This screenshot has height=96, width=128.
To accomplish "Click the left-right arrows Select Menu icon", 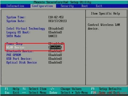I will [x=24, y=93].
